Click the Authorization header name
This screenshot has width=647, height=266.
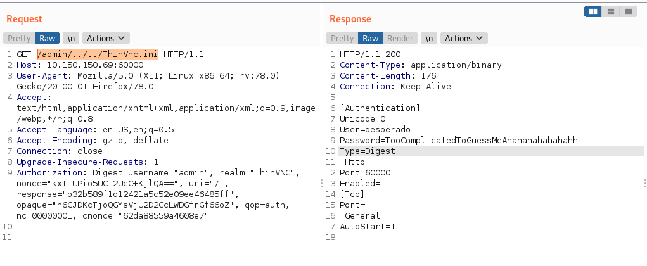point(49,172)
